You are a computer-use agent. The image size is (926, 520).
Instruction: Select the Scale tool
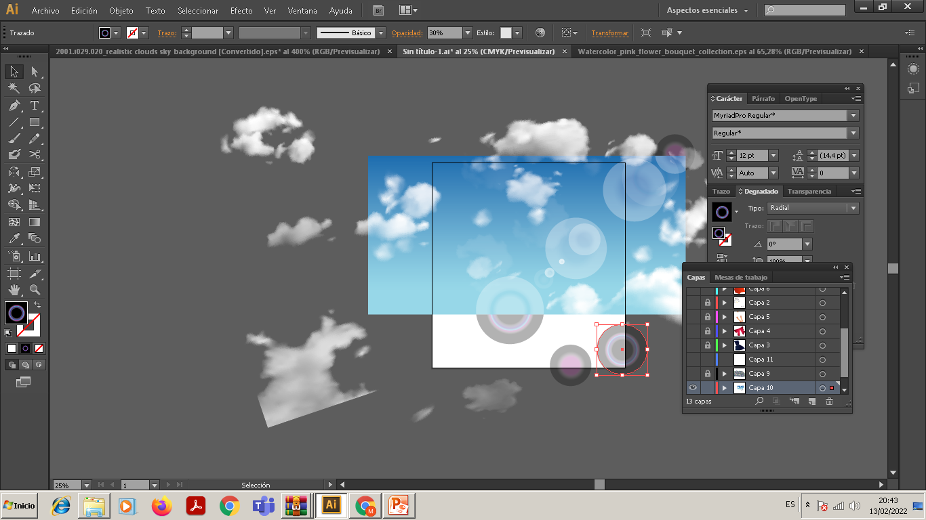tap(35, 172)
